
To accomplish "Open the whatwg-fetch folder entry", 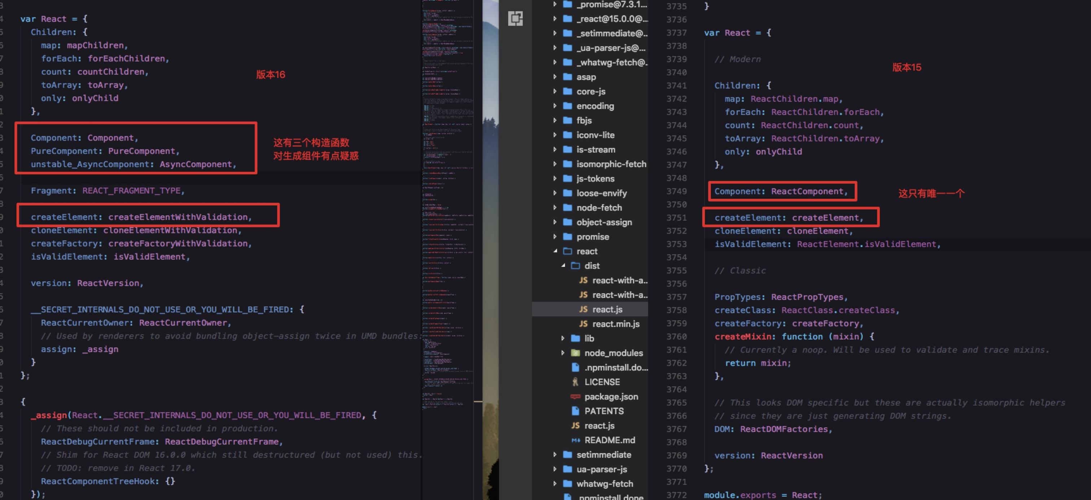I will point(604,484).
